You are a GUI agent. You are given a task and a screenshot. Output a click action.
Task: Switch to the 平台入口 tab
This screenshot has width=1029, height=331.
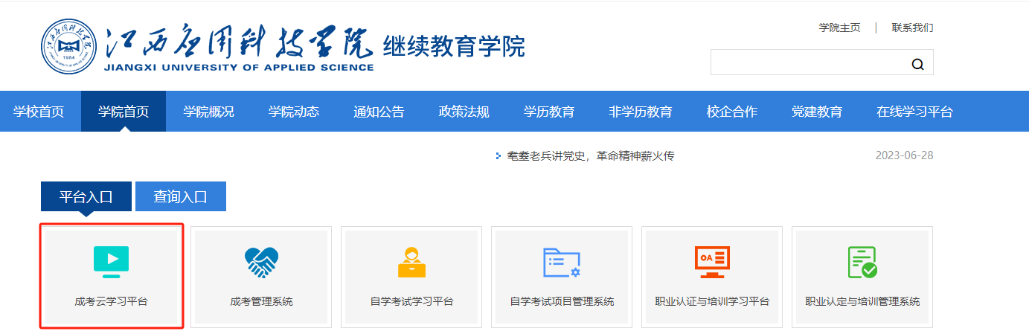point(86,197)
